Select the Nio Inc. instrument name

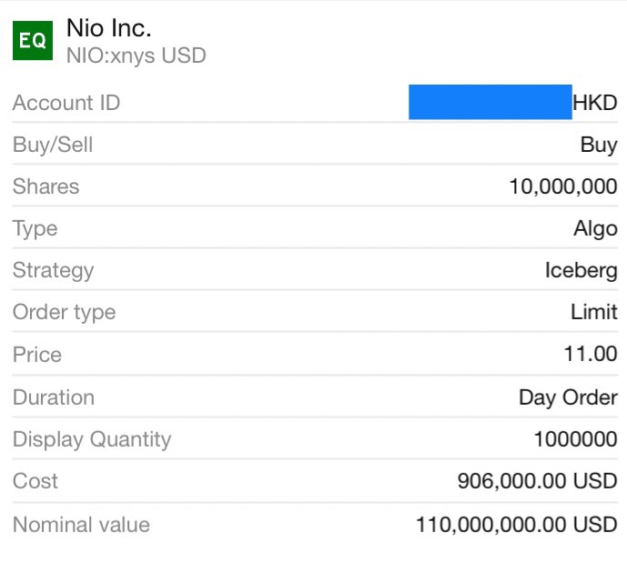(109, 28)
